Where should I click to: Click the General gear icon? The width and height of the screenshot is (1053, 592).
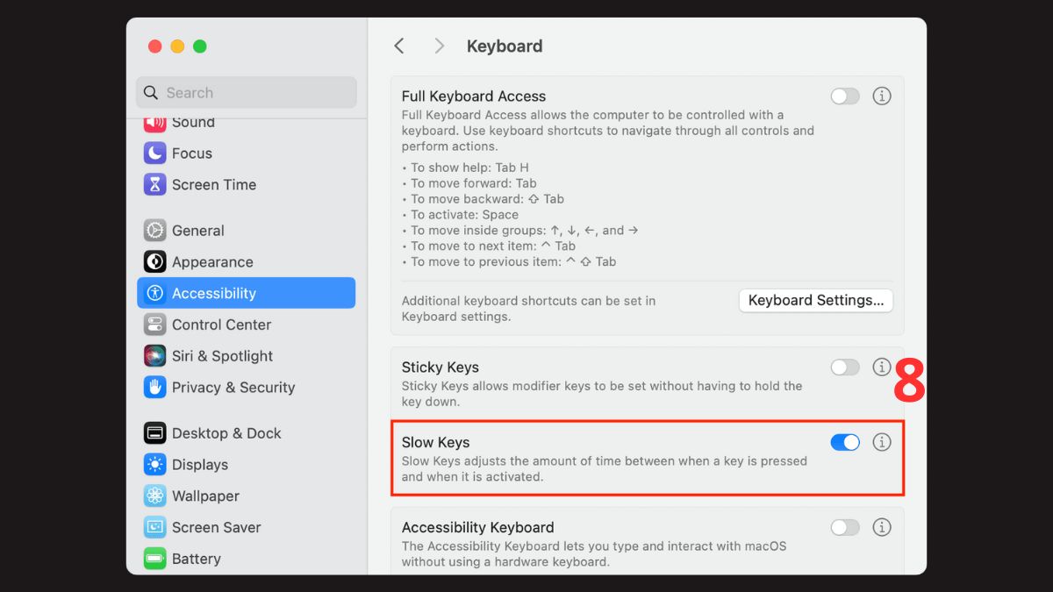155,231
